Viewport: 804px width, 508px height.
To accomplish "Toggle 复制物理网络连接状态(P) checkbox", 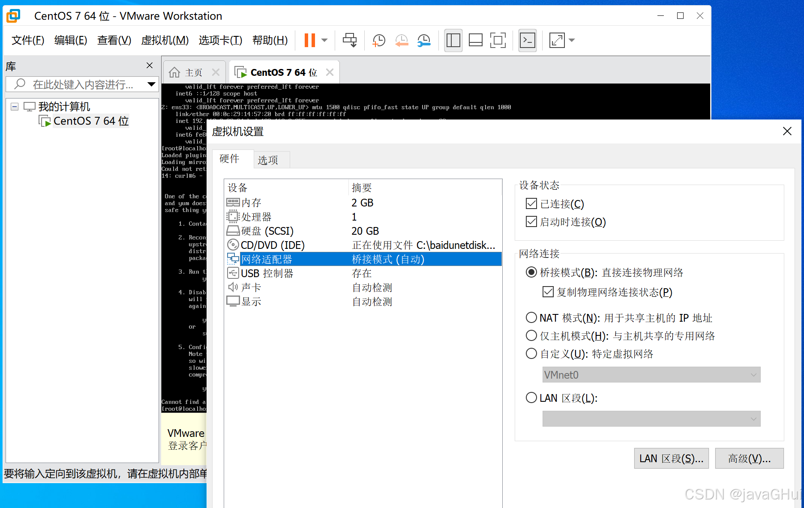I will point(548,292).
